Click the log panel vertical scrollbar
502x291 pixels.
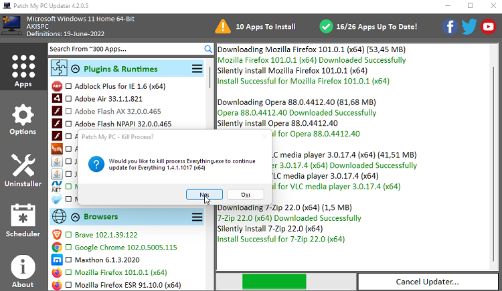[x=495, y=163]
